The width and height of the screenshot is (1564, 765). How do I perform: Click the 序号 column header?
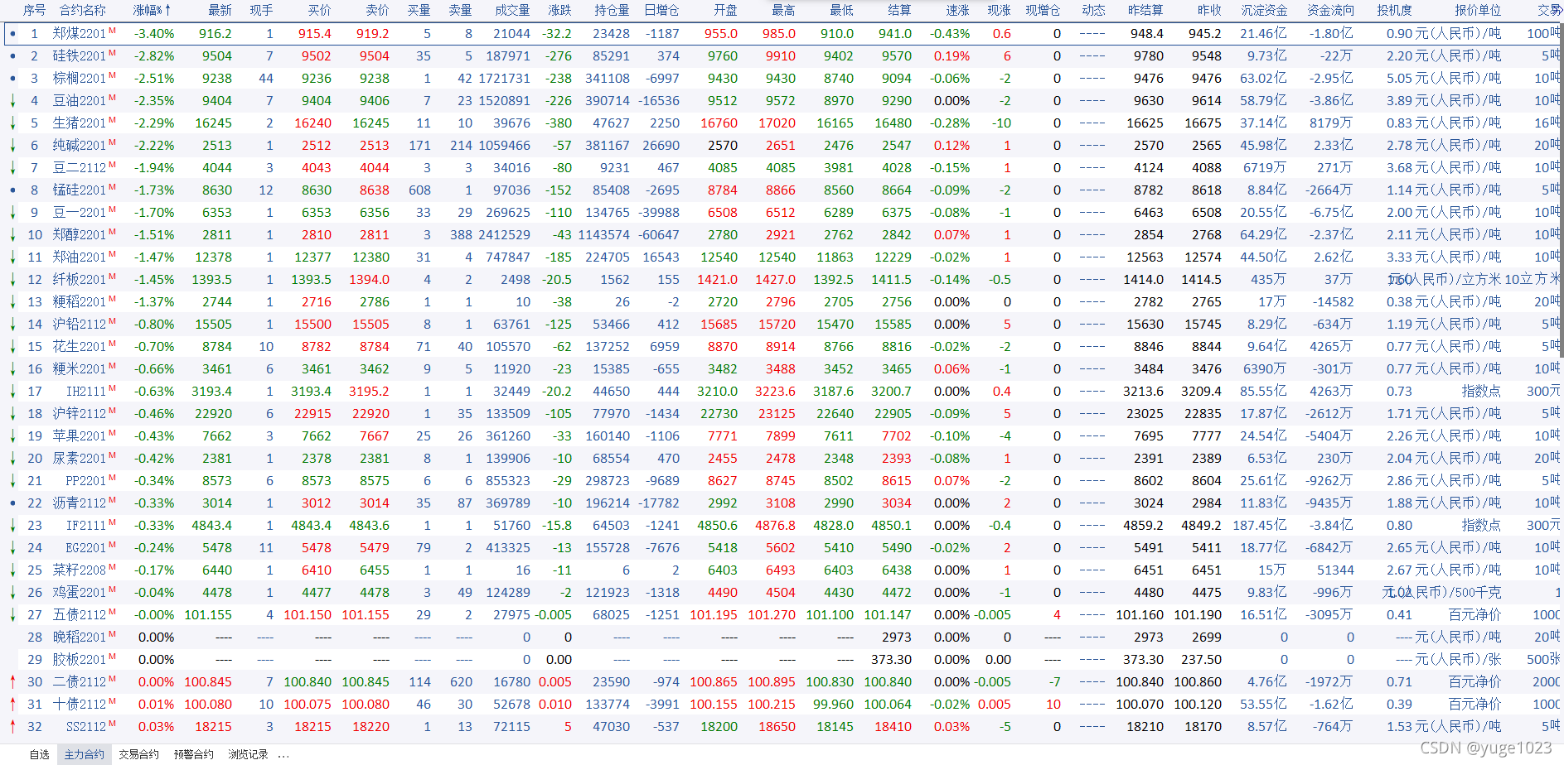tap(34, 11)
